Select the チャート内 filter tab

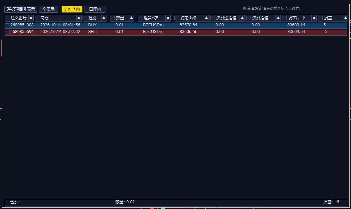coord(72,9)
